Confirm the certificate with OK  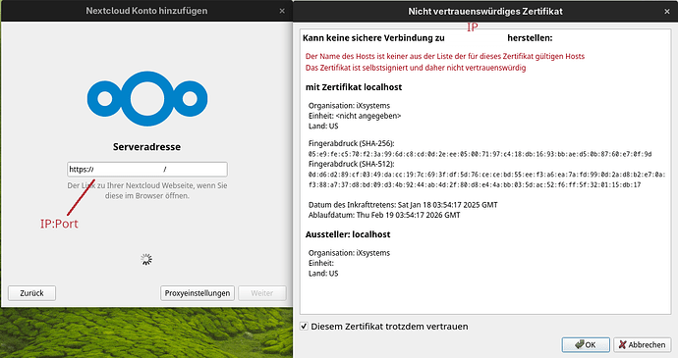pos(586,344)
